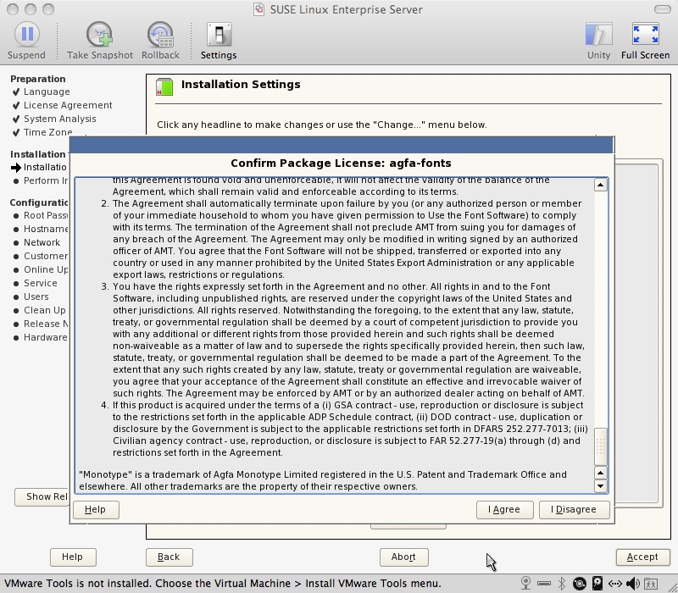678x593 pixels.
Task: Click the 'Release Notes' sidebar step
Action: [x=46, y=324]
